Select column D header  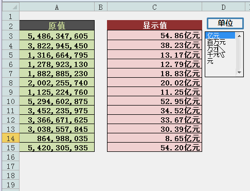223,7
